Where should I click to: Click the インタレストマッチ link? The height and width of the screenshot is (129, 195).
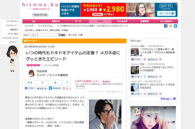coord(95,92)
